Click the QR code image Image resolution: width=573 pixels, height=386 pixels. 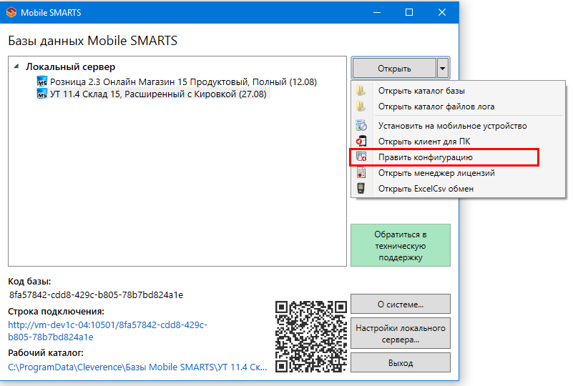click(311, 337)
